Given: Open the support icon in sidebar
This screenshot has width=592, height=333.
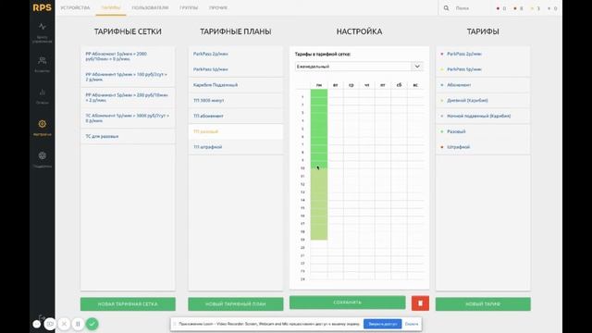Looking at the screenshot, I should (x=43, y=155).
